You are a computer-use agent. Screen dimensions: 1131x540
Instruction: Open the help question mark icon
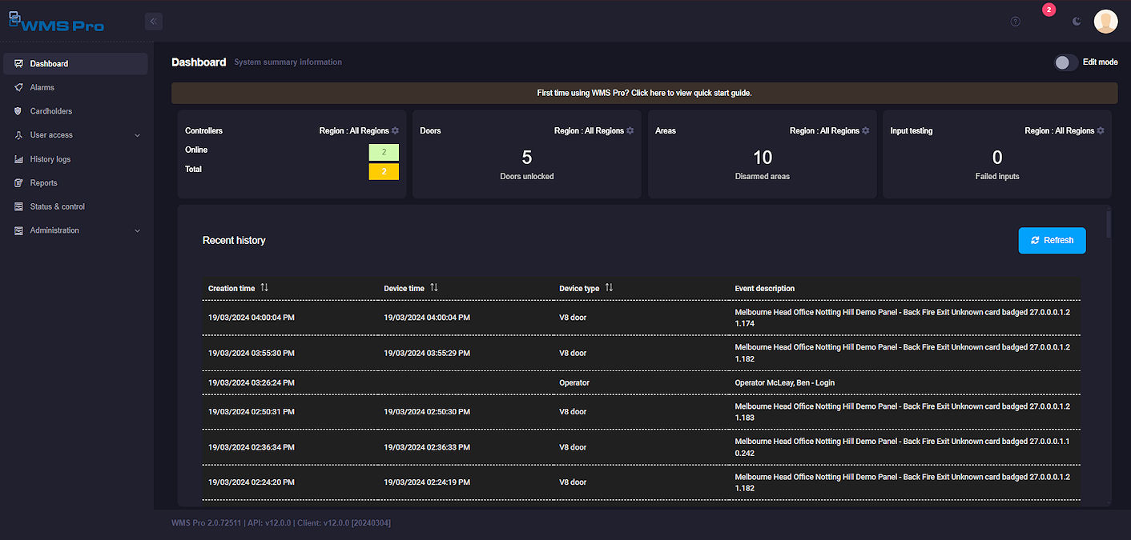(x=1015, y=22)
